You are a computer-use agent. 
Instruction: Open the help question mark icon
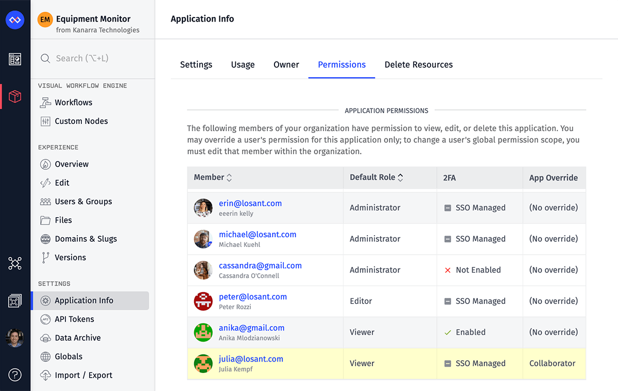click(15, 375)
